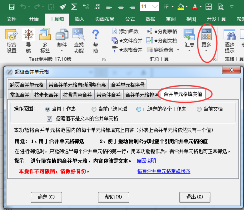Select the 当前已选区域 radio option
Viewport: 244px width, 210px height.
94,109
